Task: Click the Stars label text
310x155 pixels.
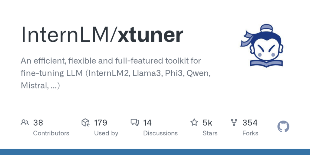Action: 210,133
